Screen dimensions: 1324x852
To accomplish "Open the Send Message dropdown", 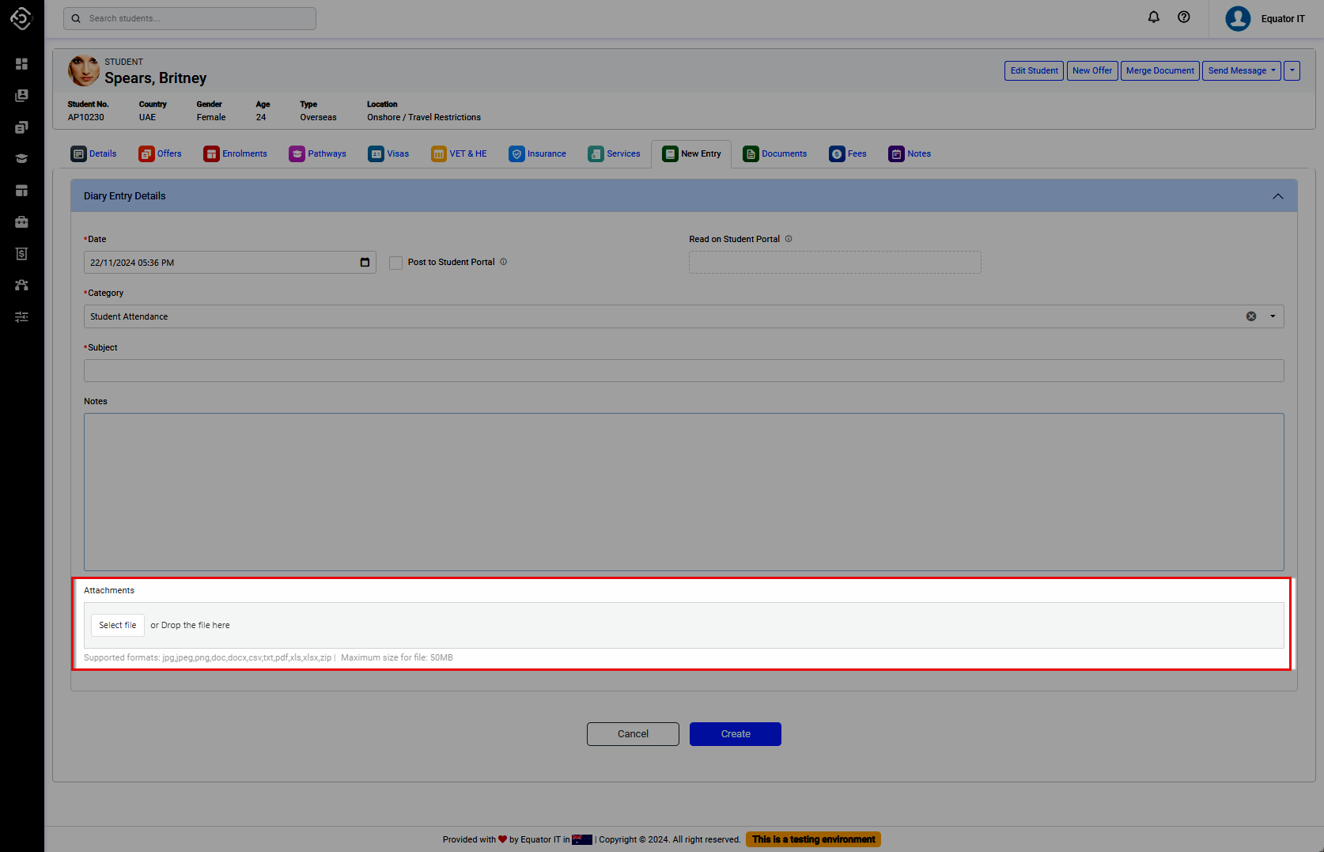I will [1241, 70].
